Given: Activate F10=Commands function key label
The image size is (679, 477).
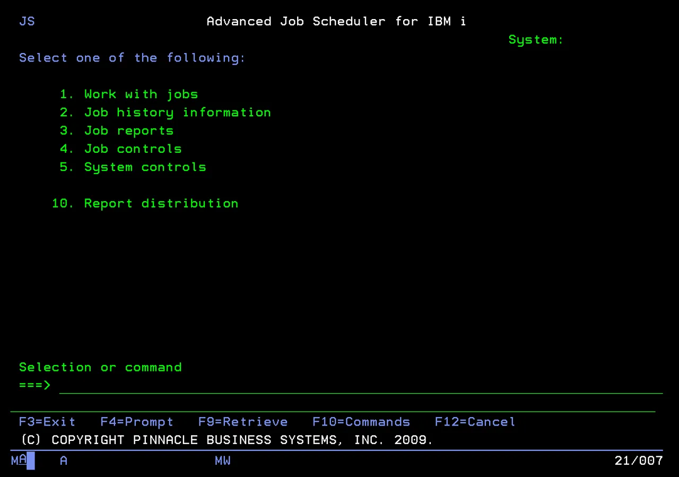Looking at the screenshot, I should pyautogui.click(x=361, y=421).
